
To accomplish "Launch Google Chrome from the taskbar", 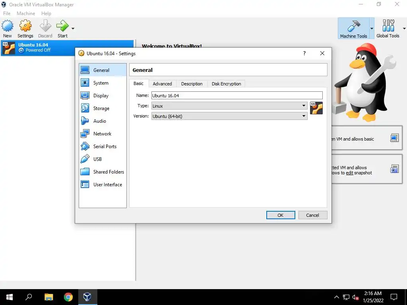I will click(68, 297).
